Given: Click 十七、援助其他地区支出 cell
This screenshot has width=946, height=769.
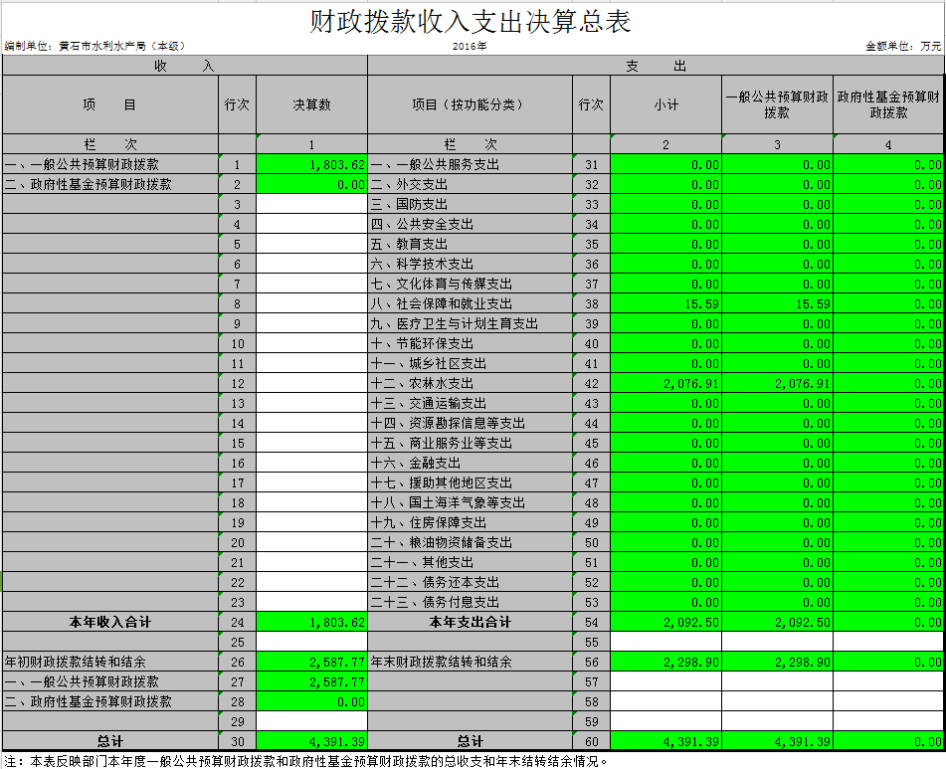Looking at the screenshot, I should pyautogui.click(x=470, y=483).
